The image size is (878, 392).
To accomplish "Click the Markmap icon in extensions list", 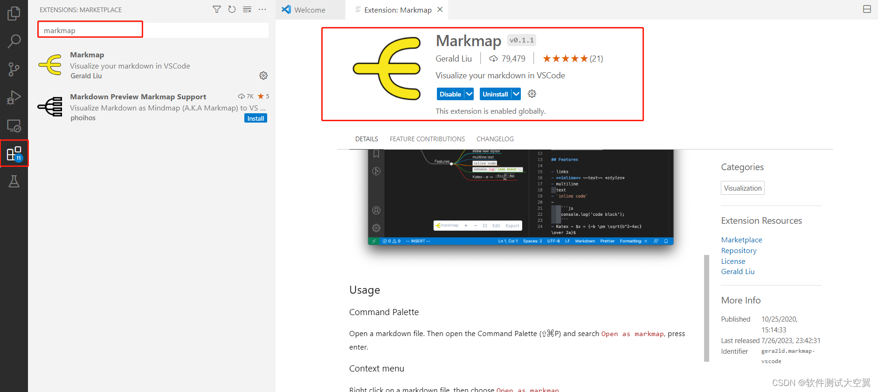I will click(x=50, y=65).
